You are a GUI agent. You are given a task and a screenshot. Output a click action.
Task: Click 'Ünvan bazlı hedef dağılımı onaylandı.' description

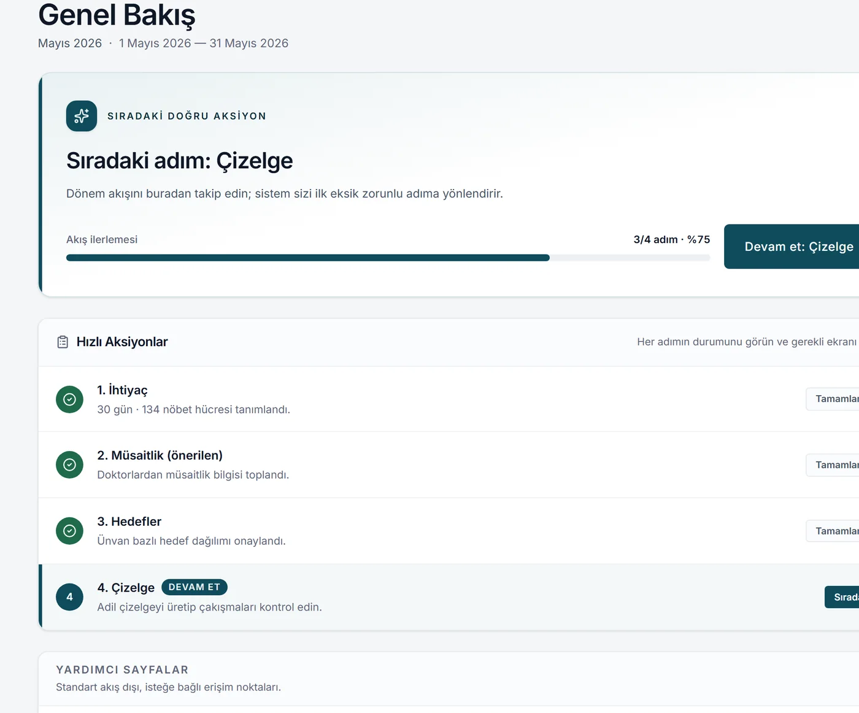(x=191, y=541)
